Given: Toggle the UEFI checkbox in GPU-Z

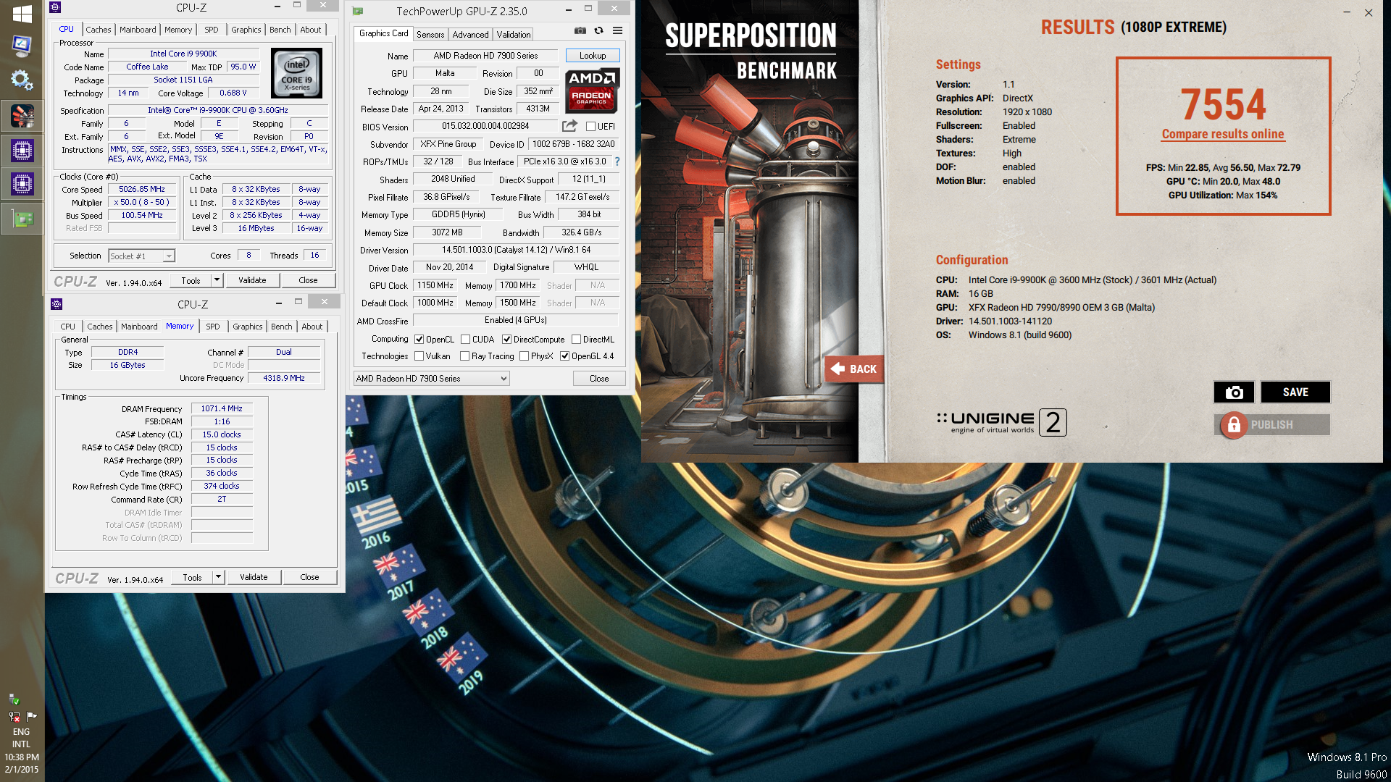Looking at the screenshot, I should click(590, 126).
